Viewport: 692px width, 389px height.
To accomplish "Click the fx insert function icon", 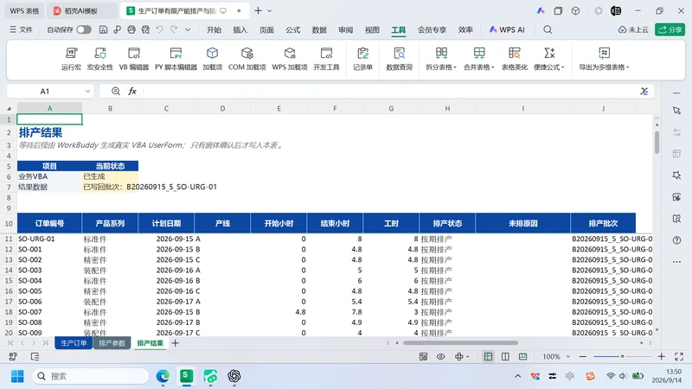I will pyautogui.click(x=132, y=91).
